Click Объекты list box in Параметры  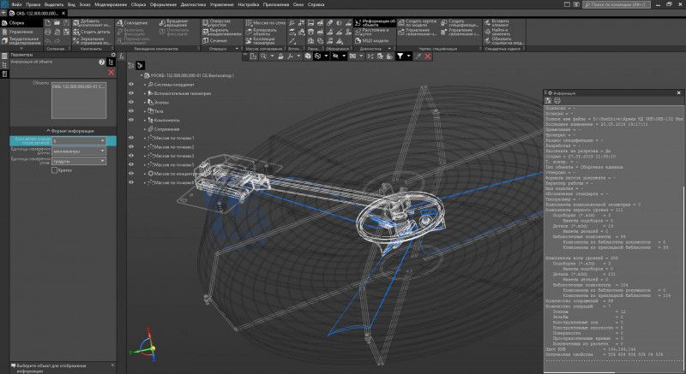tap(79, 100)
